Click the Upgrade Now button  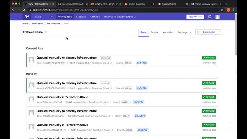[x=195, y=17]
